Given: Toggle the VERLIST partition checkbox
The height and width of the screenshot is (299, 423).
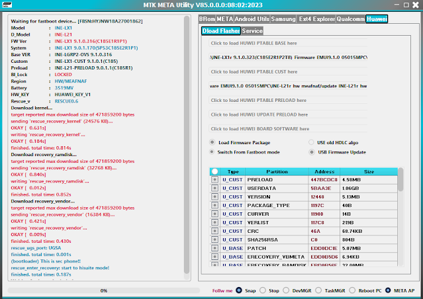Looking at the screenshot, I should point(214,223).
